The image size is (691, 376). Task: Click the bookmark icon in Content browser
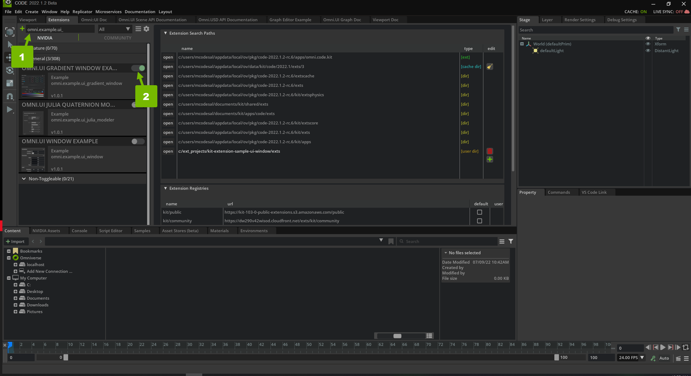(x=391, y=241)
